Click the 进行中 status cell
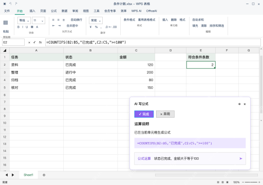The width and height of the screenshot is (263, 185). point(90,72)
